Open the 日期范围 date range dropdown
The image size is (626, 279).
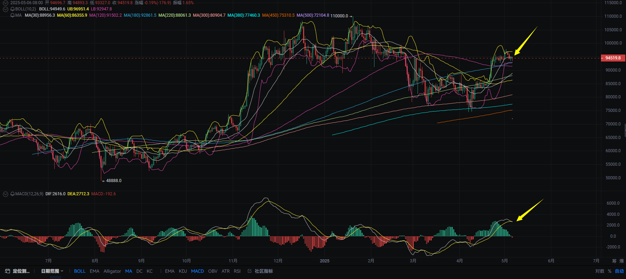(x=52, y=271)
